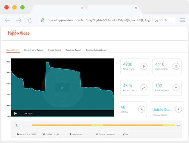
Task: Click the Unique Users person icon
Action: pyautogui.click(x=176, y=66)
